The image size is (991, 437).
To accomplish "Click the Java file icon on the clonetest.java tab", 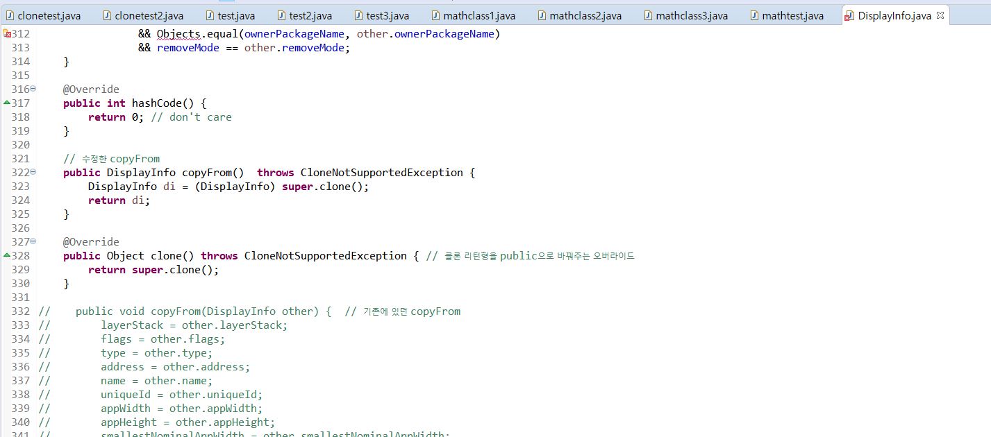I will 10,15.
